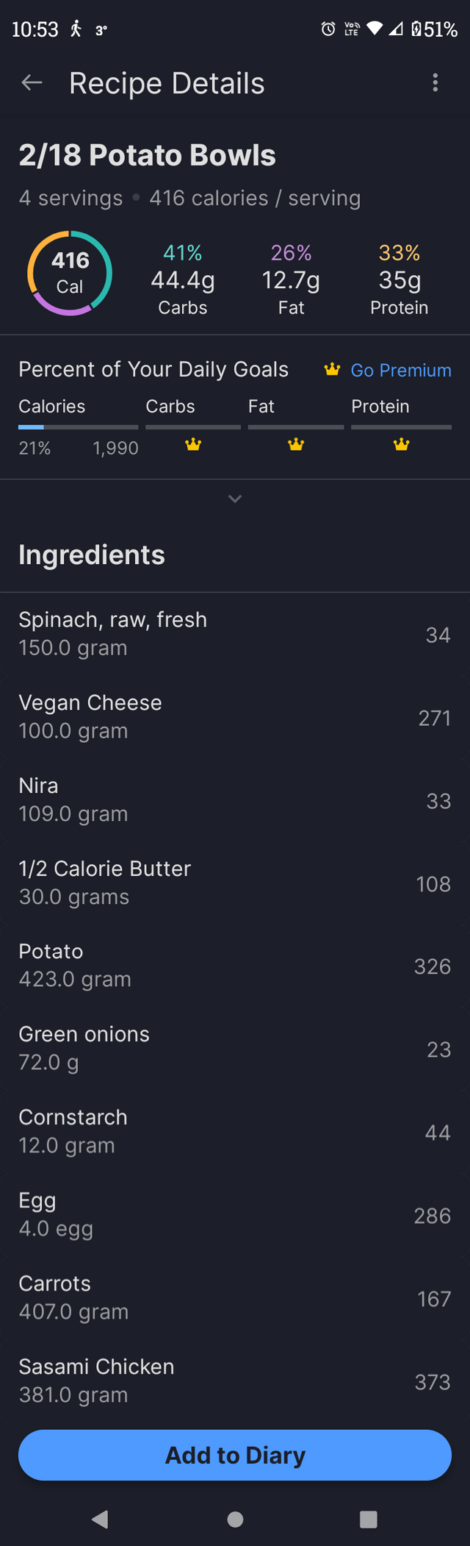Select the 1/2 Calorie Butter ingredient

pyautogui.click(x=235, y=883)
